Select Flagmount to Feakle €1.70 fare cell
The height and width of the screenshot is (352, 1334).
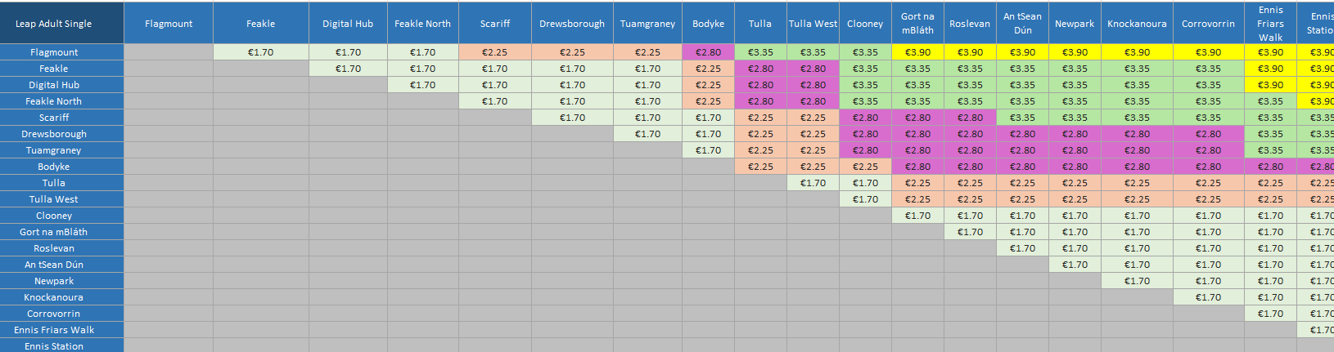click(x=261, y=52)
